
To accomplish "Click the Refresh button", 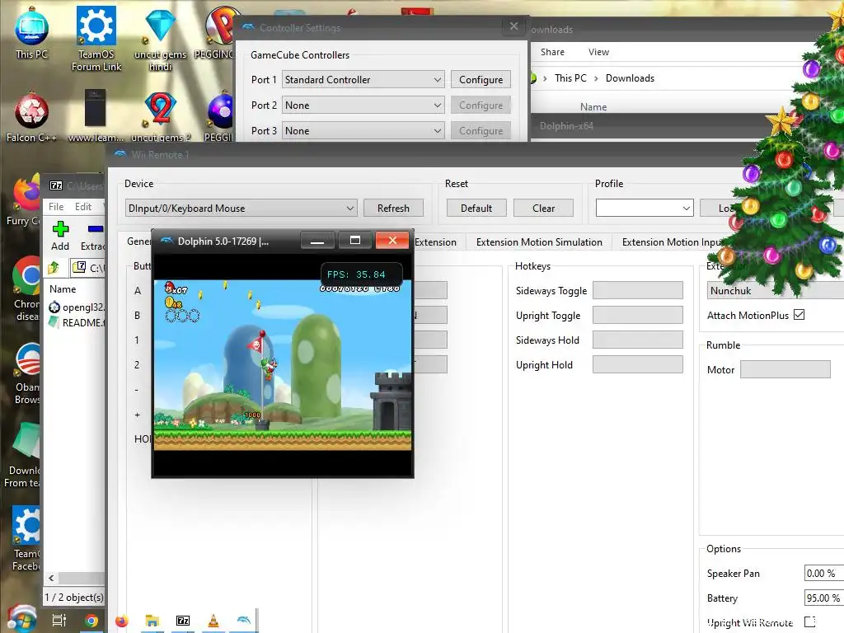I will click(x=393, y=208).
